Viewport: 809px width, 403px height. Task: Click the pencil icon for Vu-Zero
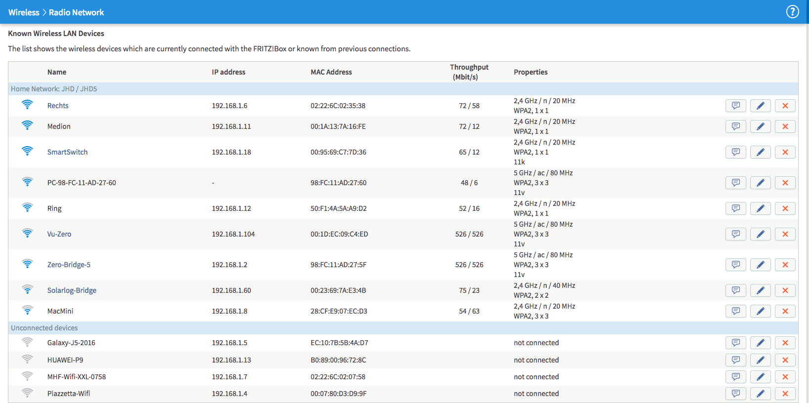(760, 234)
